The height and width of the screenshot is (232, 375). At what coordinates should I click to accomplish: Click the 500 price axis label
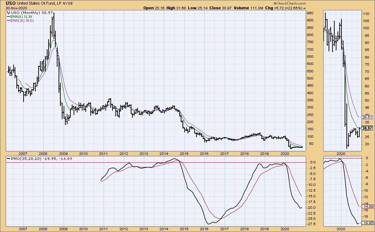(310, 79)
